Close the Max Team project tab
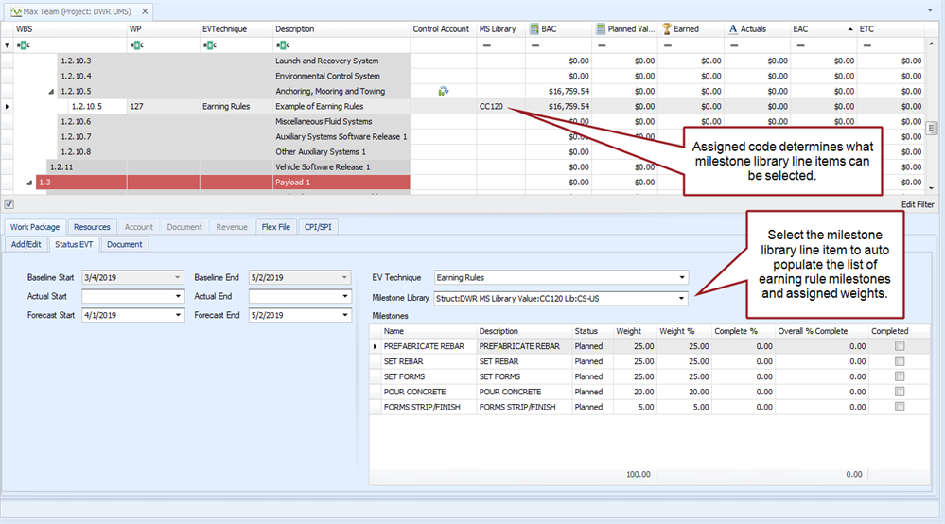 144,10
